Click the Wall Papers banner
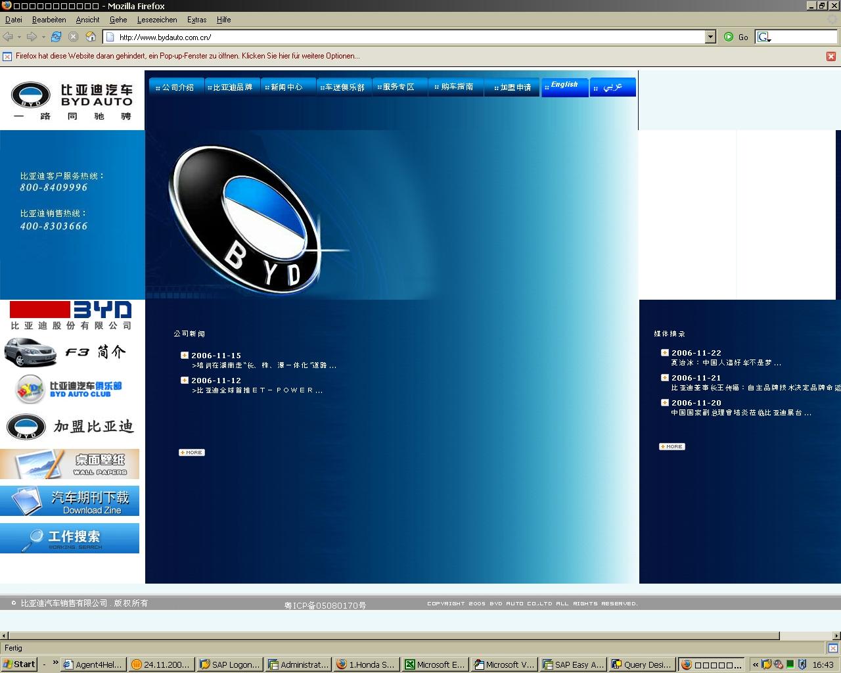 (x=70, y=464)
